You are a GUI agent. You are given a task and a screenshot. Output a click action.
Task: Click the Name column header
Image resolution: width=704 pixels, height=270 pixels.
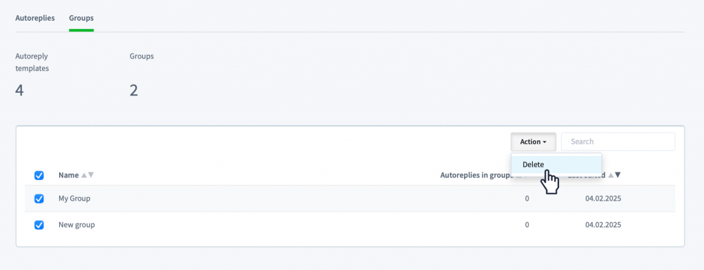click(x=68, y=175)
